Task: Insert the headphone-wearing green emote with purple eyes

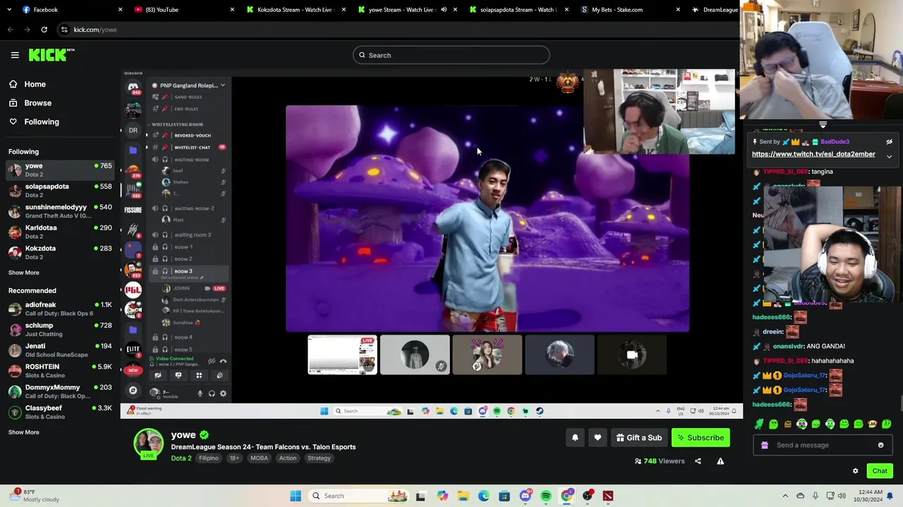Action: [x=801, y=424]
